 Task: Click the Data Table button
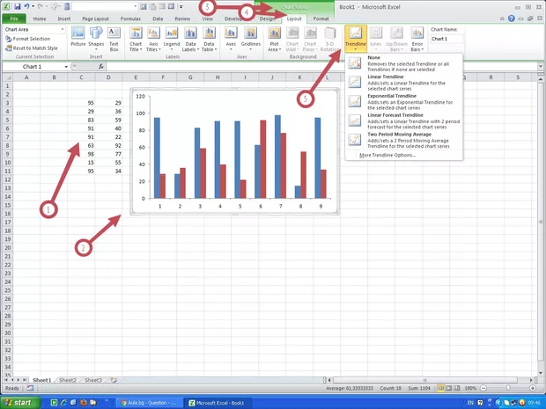pos(210,38)
